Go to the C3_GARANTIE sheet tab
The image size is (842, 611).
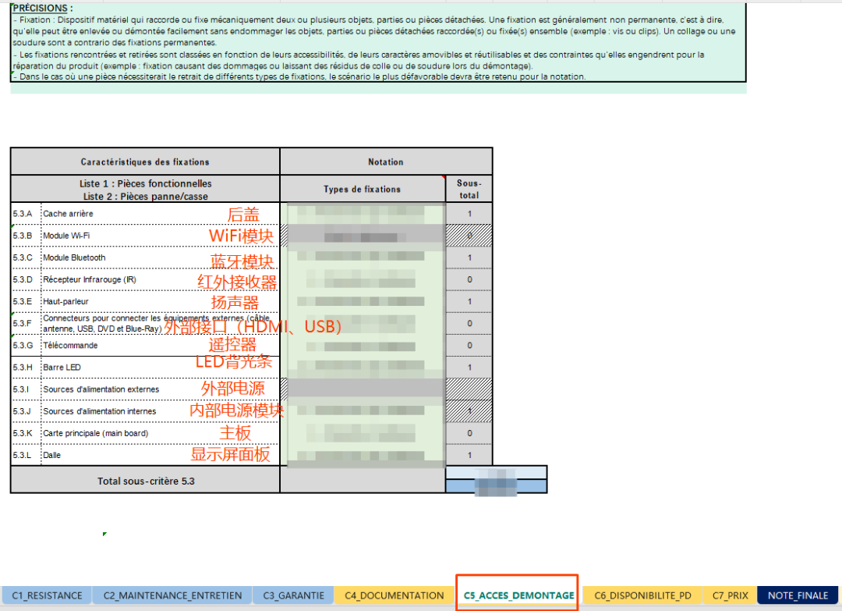[x=293, y=595]
